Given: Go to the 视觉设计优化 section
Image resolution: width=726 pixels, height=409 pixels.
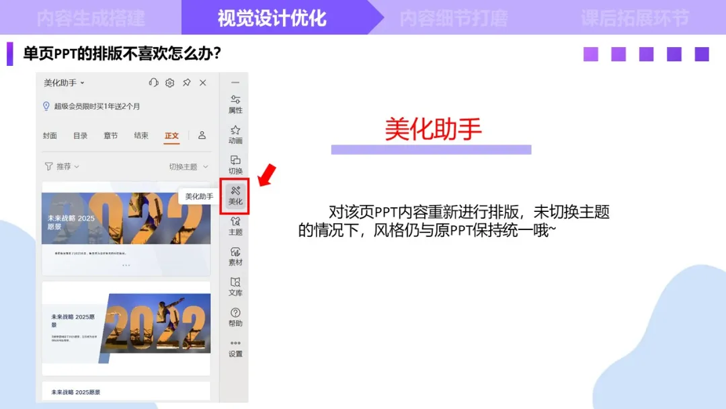Looking at the screenshot, I should [272, 18].
